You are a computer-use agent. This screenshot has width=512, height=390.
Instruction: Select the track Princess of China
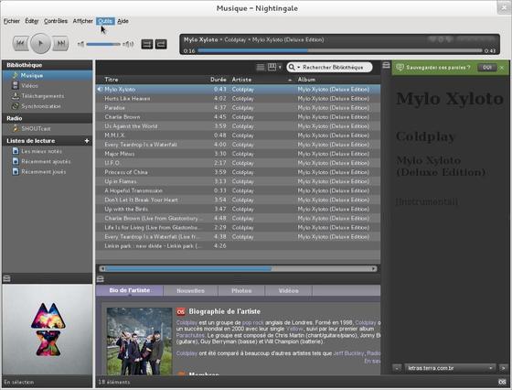tap(238, 172)
